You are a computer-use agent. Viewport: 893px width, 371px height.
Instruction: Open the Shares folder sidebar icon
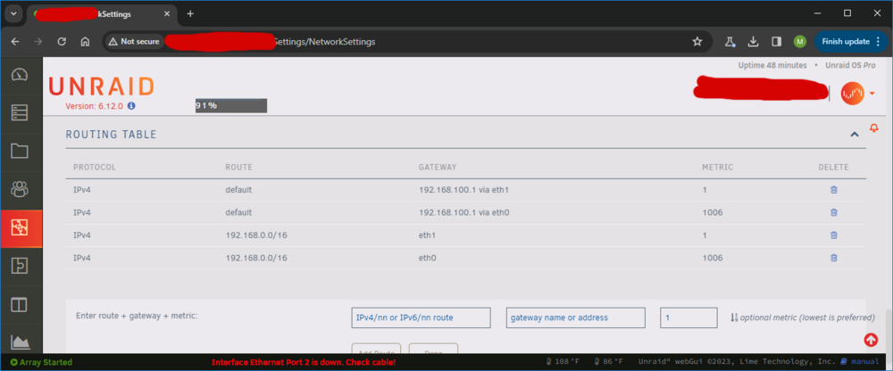pyautogui.click(x=20, y=151)
